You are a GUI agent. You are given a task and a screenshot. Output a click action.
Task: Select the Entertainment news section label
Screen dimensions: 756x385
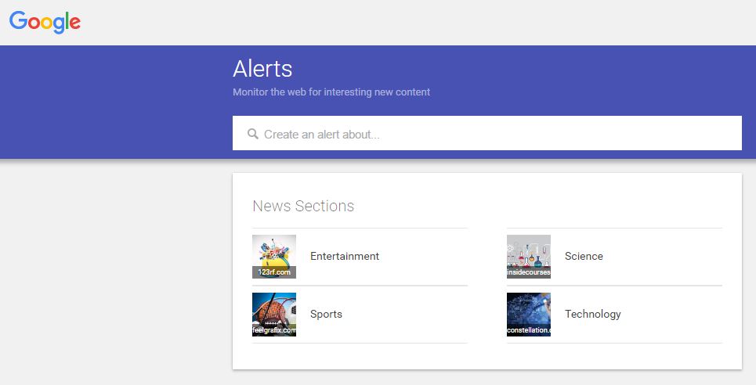click(344, 256)
